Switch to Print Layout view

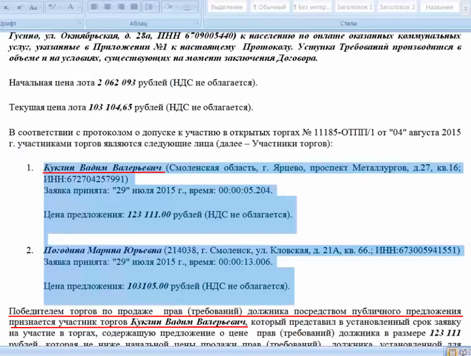(x=452, y=352)
